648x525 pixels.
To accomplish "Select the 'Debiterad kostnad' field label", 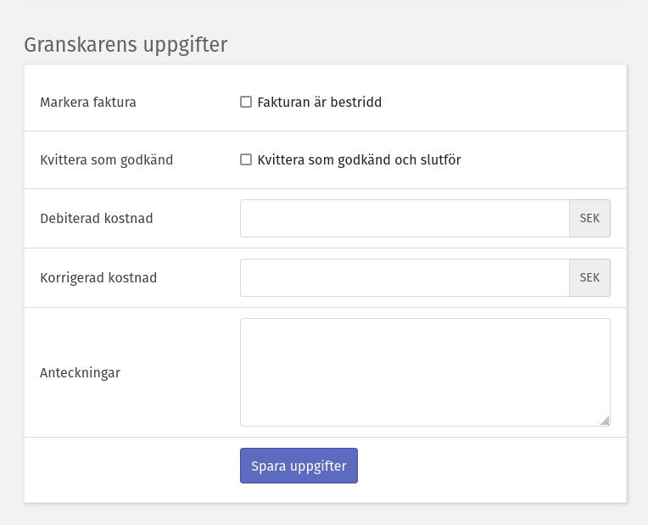I will pos(97,218).
